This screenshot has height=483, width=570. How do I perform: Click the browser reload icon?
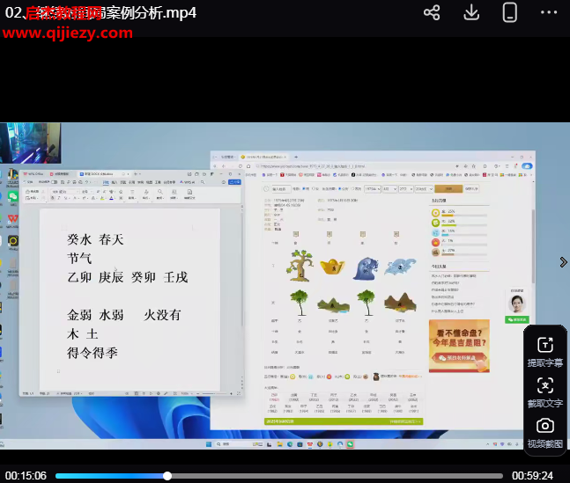241,166
